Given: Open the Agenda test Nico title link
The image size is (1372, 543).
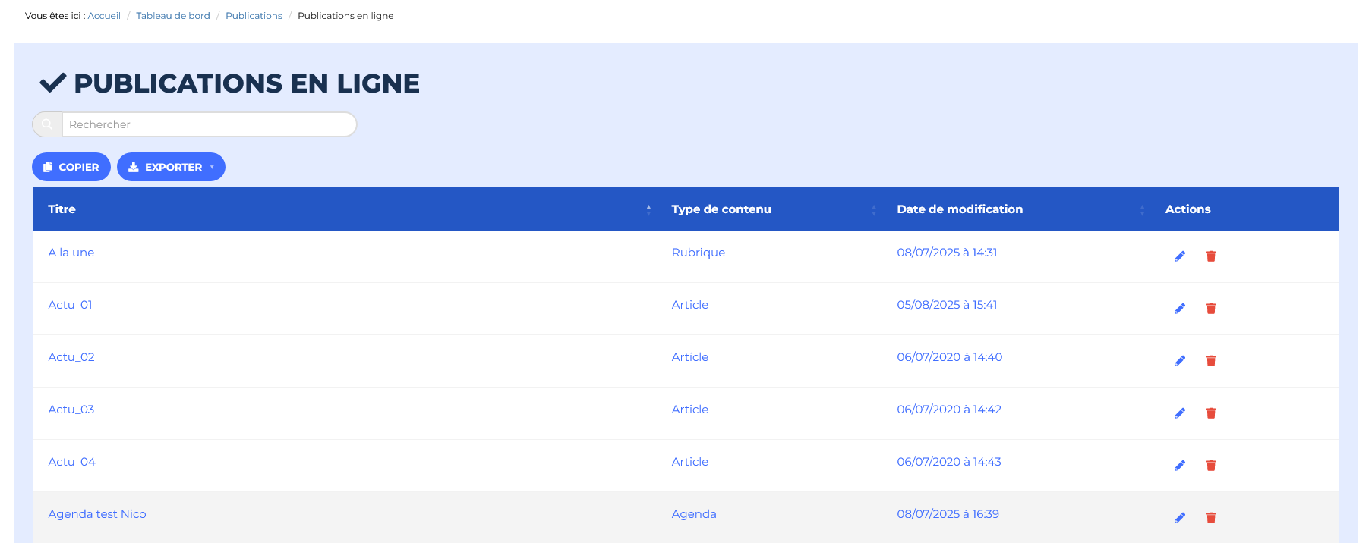Looking at the screenshot, I should point(97,514).
